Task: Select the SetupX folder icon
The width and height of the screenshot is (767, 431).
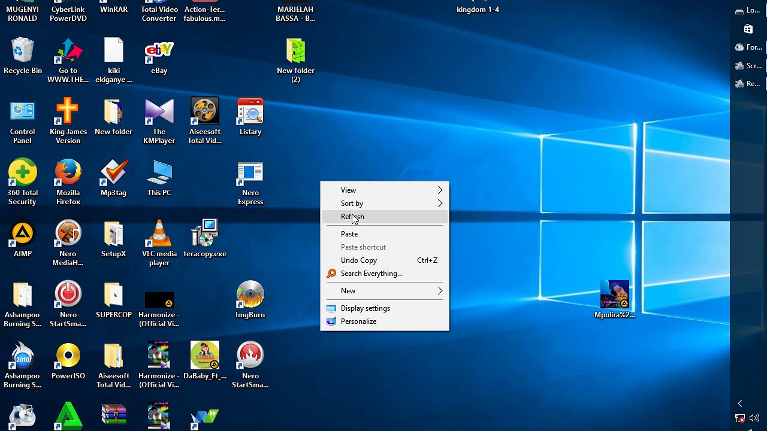Action: pos(113,233)
